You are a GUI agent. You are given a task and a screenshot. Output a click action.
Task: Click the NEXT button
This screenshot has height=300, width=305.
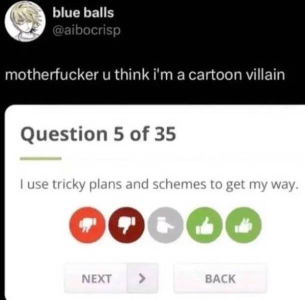pyautogui.click(x=111, y=278)
